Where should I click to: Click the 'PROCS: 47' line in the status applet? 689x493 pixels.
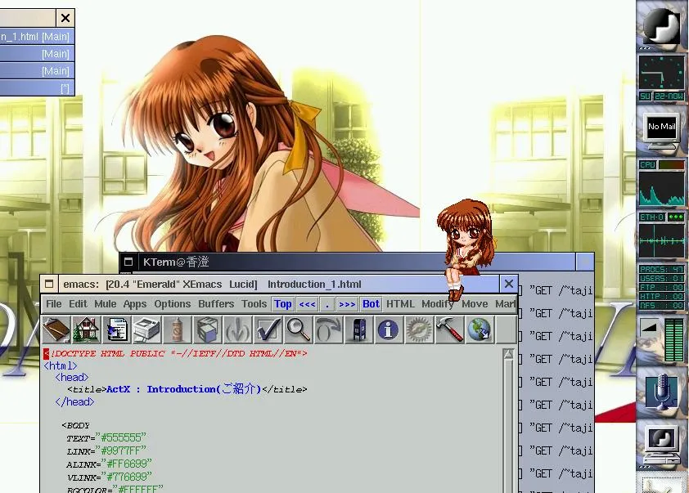click(661, 269)
